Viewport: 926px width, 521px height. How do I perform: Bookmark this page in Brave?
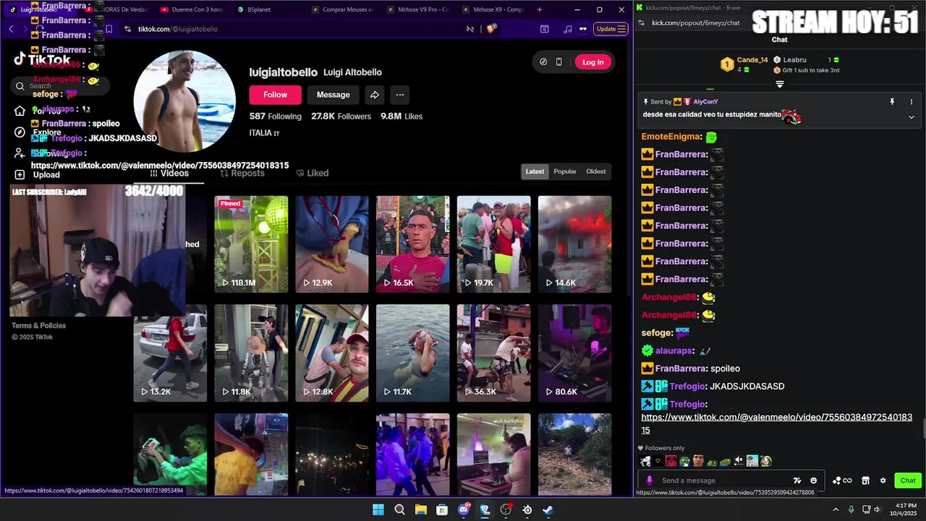click(109, 29)
